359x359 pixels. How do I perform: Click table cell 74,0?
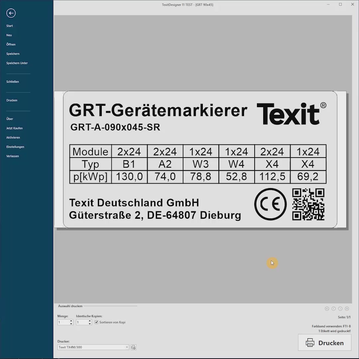[x=165, y=177]
